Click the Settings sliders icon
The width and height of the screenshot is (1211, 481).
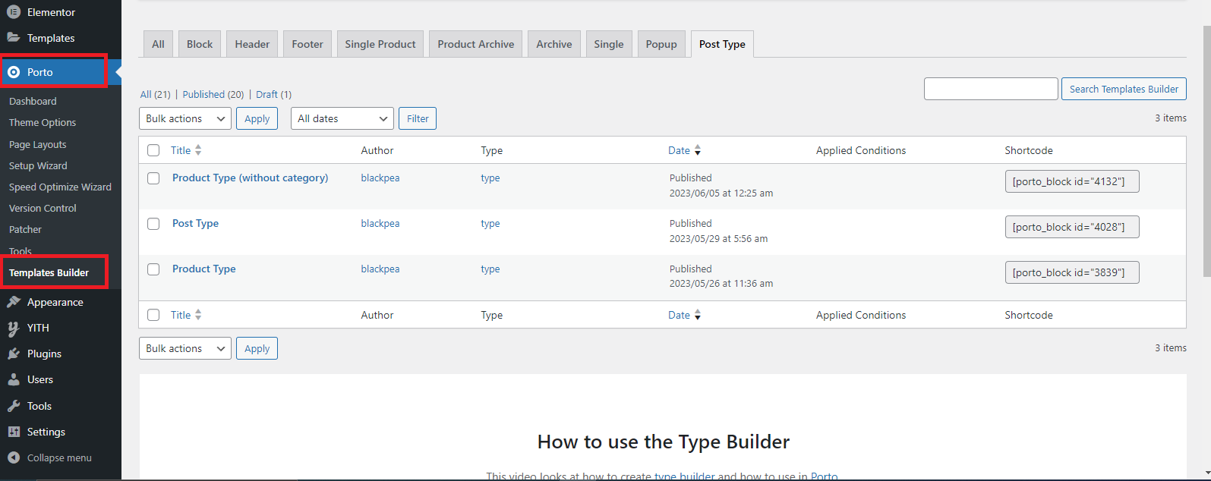coord(14,432)
